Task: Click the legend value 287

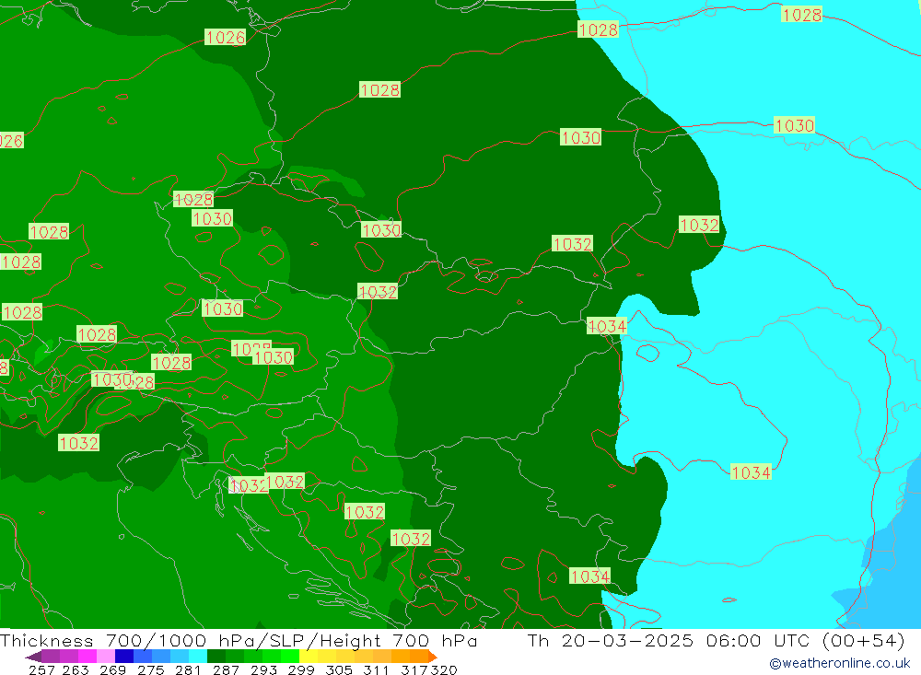Action: (x=226, y=669)
